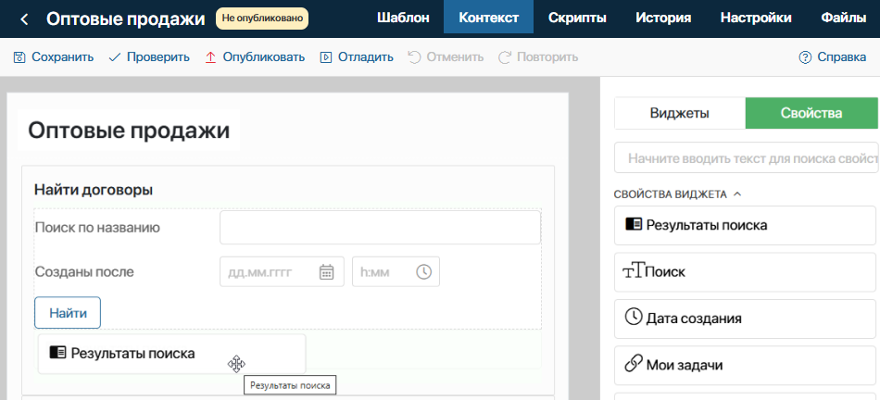This screenshot has width=880, height=400.
Task: Open the clock time picker in Созданы после
Action: (x=423, y=271)
